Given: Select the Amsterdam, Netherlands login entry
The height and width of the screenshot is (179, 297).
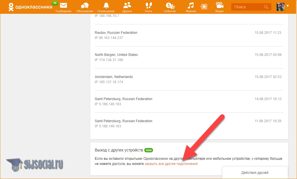Looking at the screenshot, I should (114, 77).
